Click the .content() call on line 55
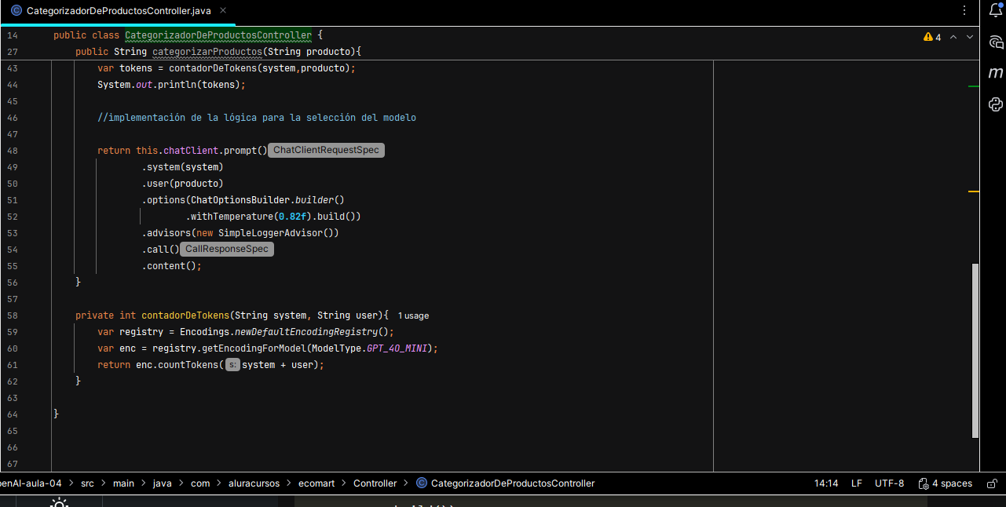 point(171,266)
